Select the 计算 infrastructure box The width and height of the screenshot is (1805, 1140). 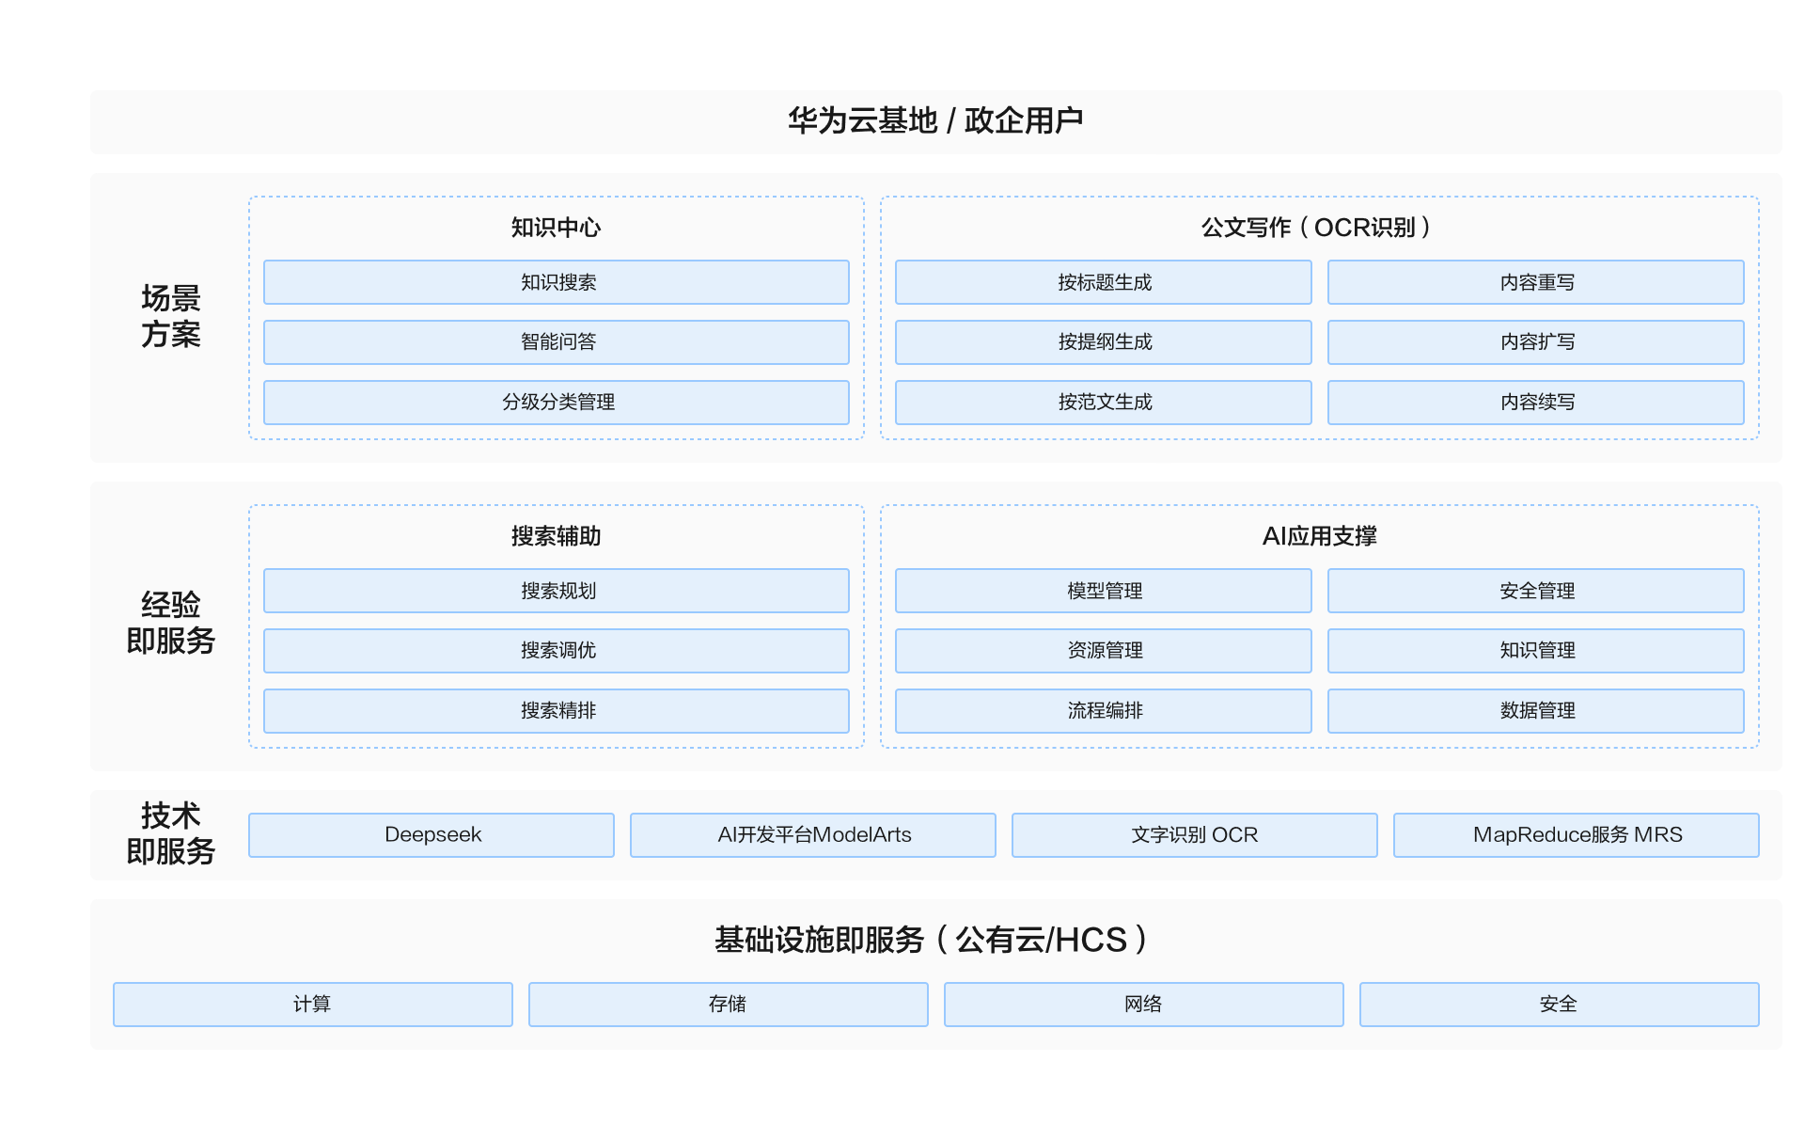(x=312, y=1005)
